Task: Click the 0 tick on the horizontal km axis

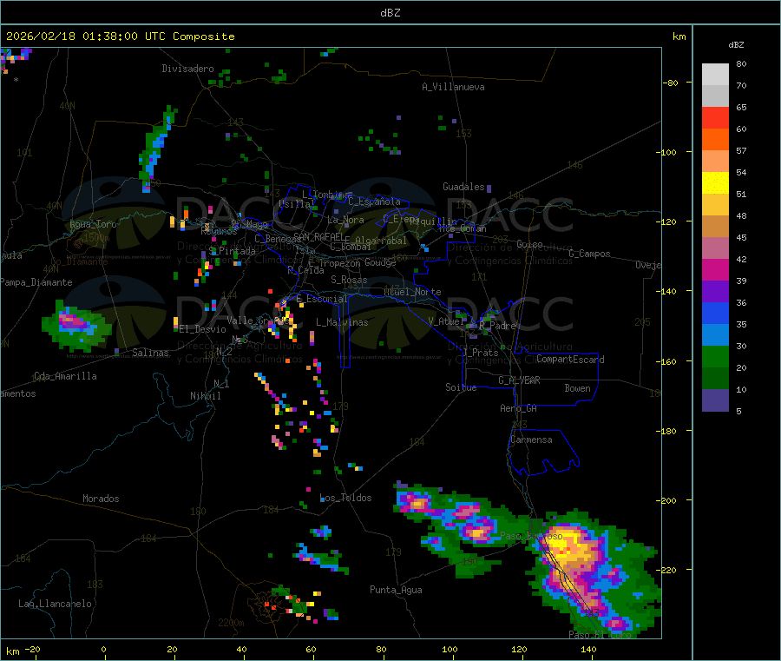Action: (103, 649)
